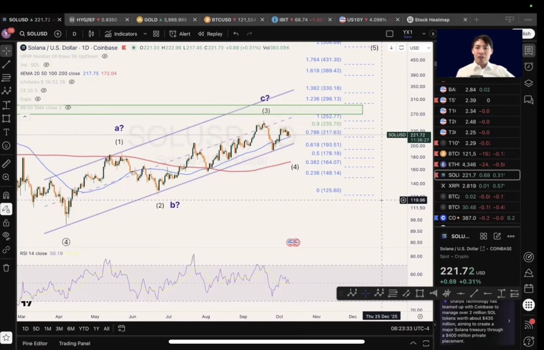The image size is (544, 350).
Task: Open the watchlist panel icon in right sidebar
Action: 529,50
